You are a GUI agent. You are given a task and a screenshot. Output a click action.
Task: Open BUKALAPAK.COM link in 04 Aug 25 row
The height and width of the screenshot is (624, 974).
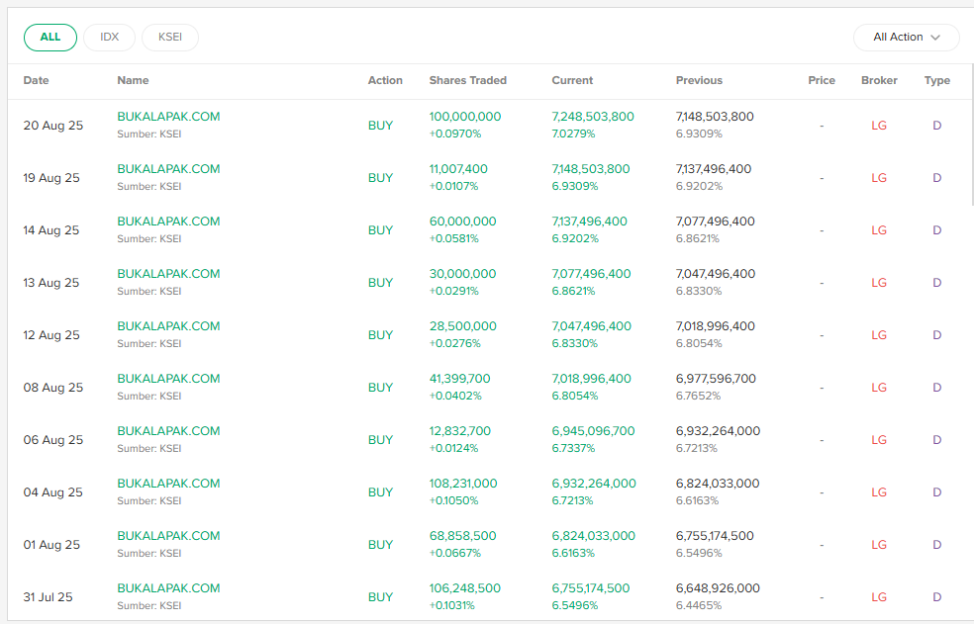click(168, 484)
